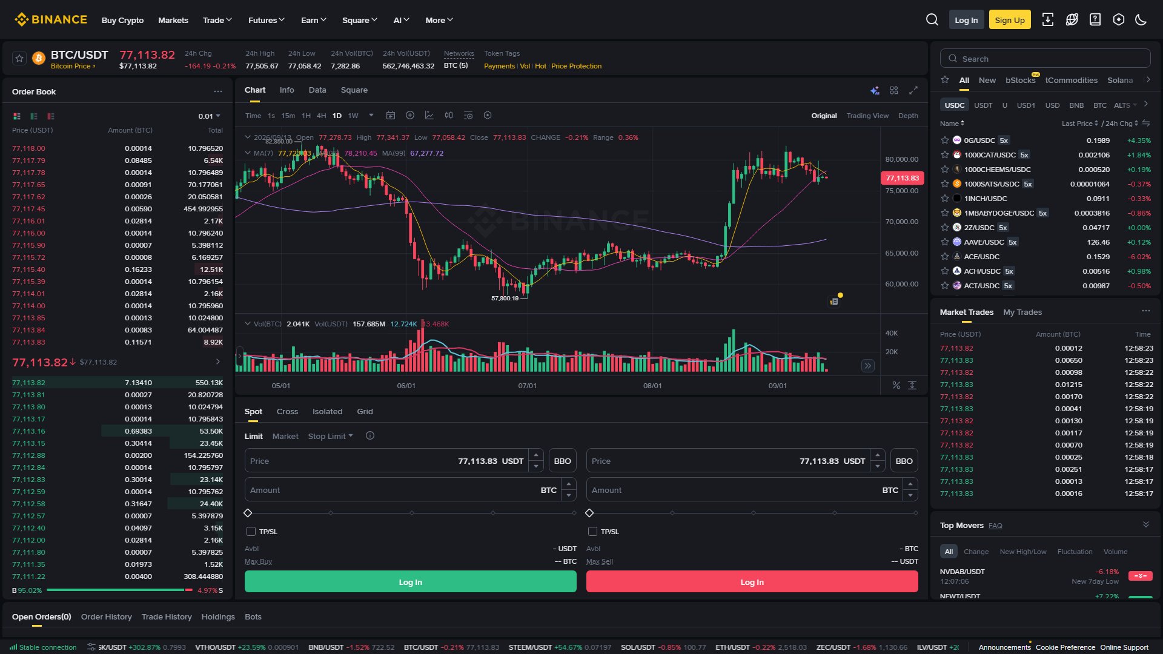Open Online Support in footer
The image size is (1163, 654).
click(x=1124, y=647)
